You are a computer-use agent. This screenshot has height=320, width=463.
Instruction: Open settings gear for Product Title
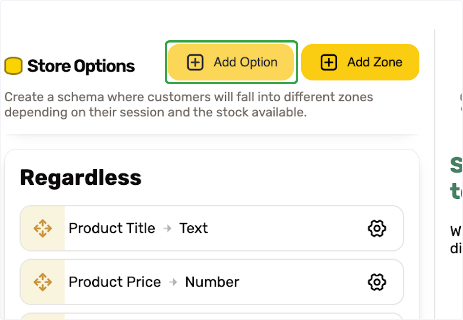(x=377, y=228)
